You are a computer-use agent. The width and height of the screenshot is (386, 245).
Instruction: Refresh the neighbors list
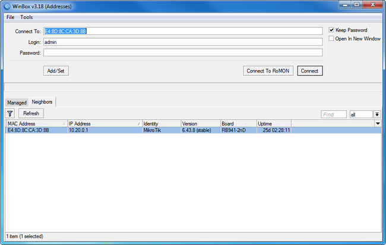pos(31,113)
